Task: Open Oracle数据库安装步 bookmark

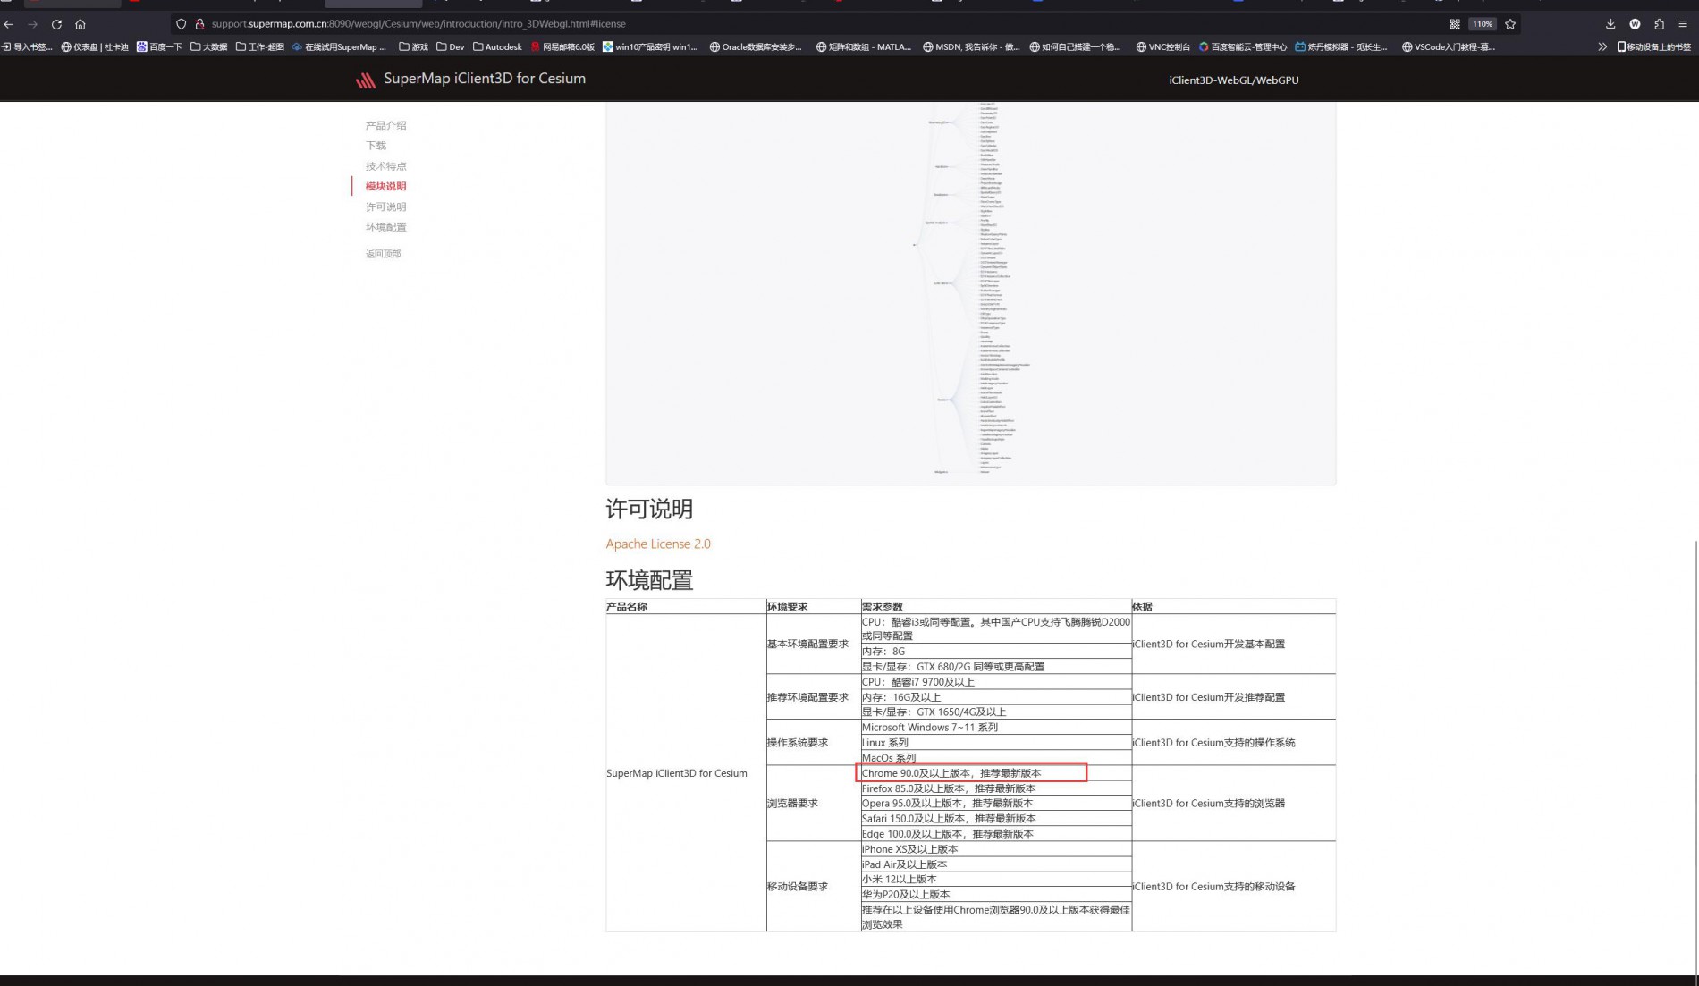Action: [756, 46]
